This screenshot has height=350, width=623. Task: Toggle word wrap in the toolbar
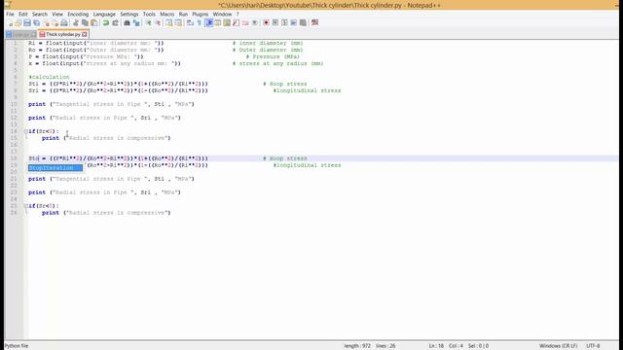[190, 23]
